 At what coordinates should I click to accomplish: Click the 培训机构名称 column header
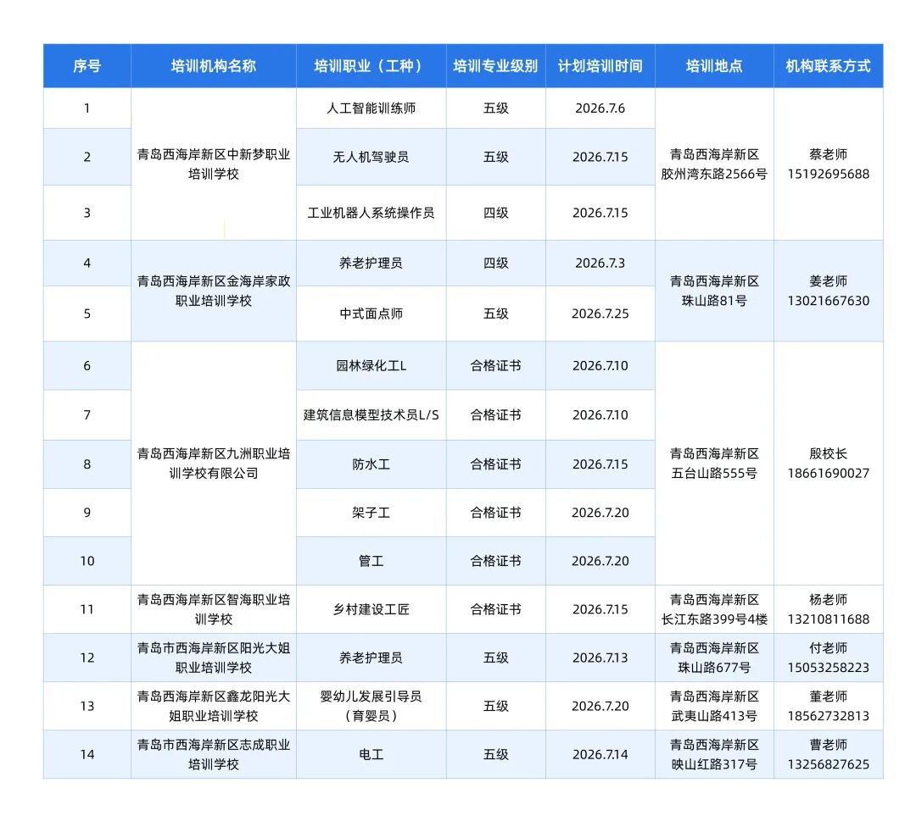click(x=213, y=66)
